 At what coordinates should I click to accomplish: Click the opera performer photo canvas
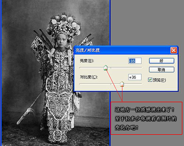point(56,73)
